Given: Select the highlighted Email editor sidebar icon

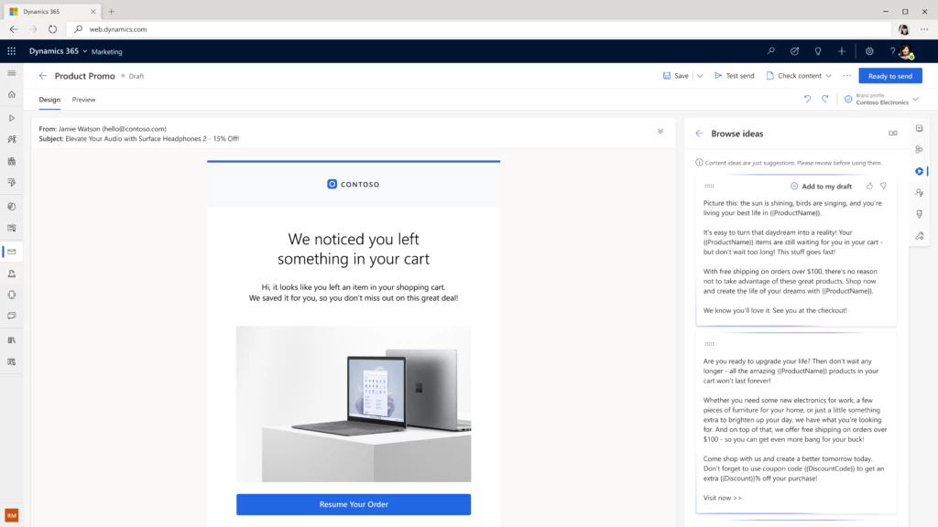Looking at the screenshot, I should coord(11,252).
